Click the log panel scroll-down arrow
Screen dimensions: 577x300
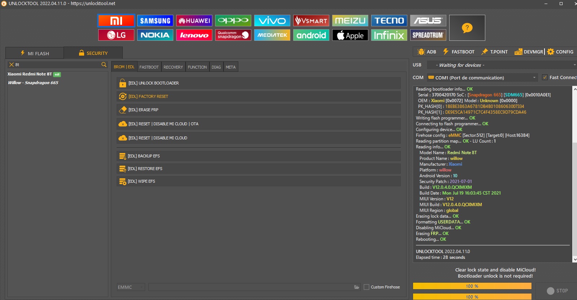pos(574,259)
